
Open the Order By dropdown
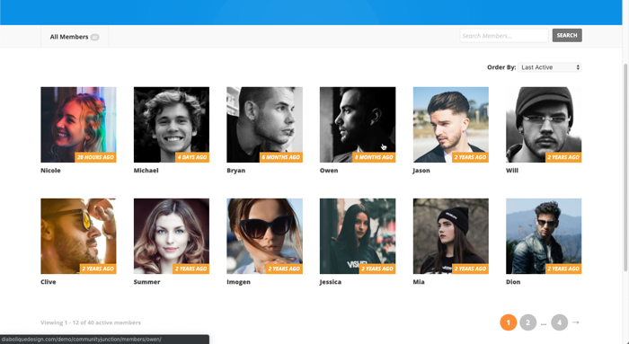point(549,67)
